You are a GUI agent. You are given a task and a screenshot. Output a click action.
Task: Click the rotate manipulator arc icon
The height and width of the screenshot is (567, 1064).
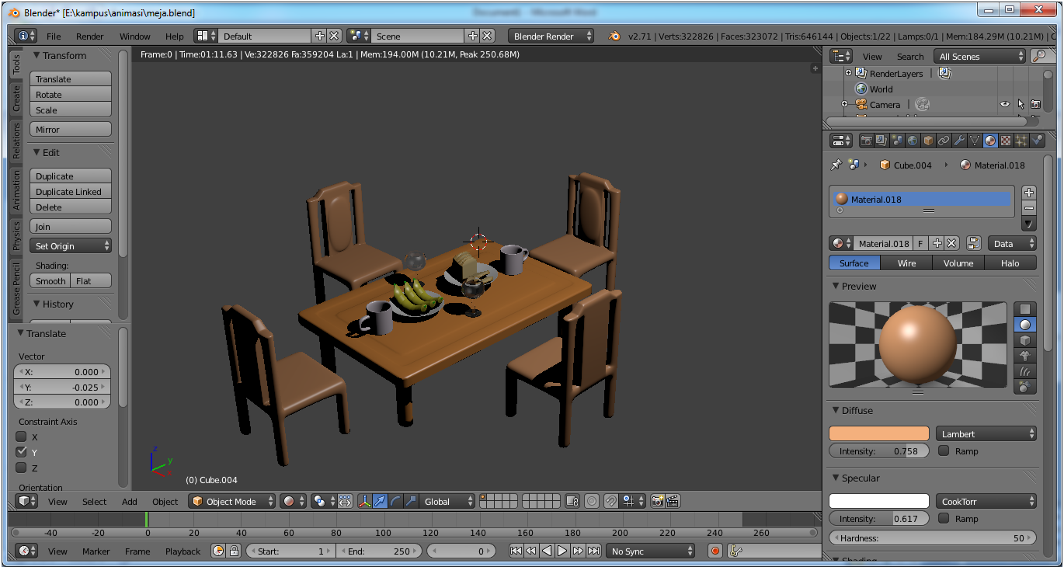(395, 501)
